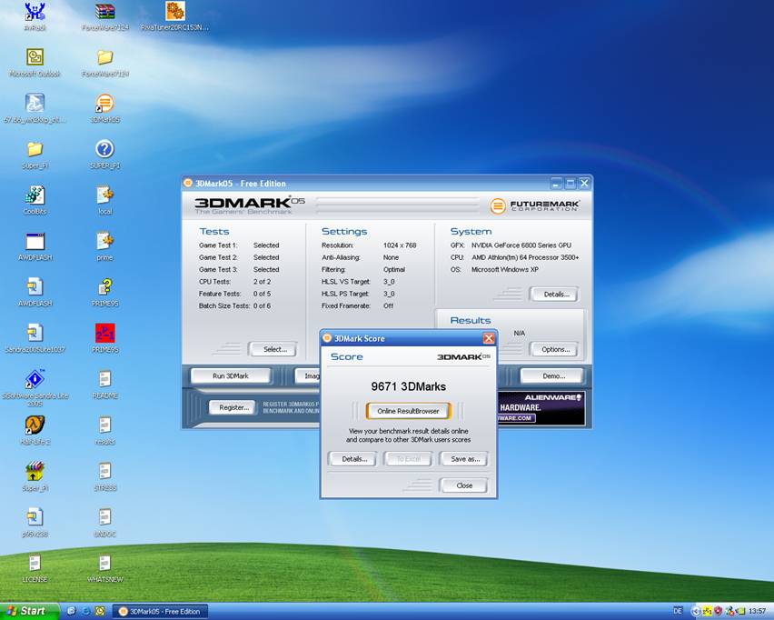Image resolution: width=774 pixels, height=620 pixels.
Task: Click the 'AMD Athlon(tm) 64 Processor 3500+' text
Action: tap(525, 257)
